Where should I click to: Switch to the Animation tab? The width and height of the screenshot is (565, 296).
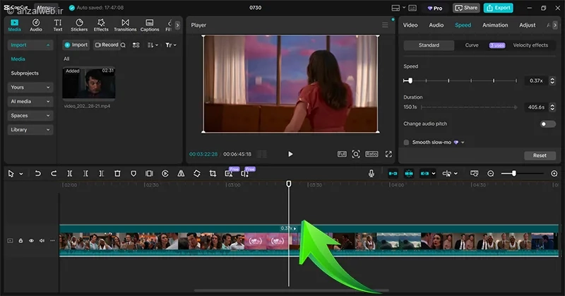[x=495, y=25]
